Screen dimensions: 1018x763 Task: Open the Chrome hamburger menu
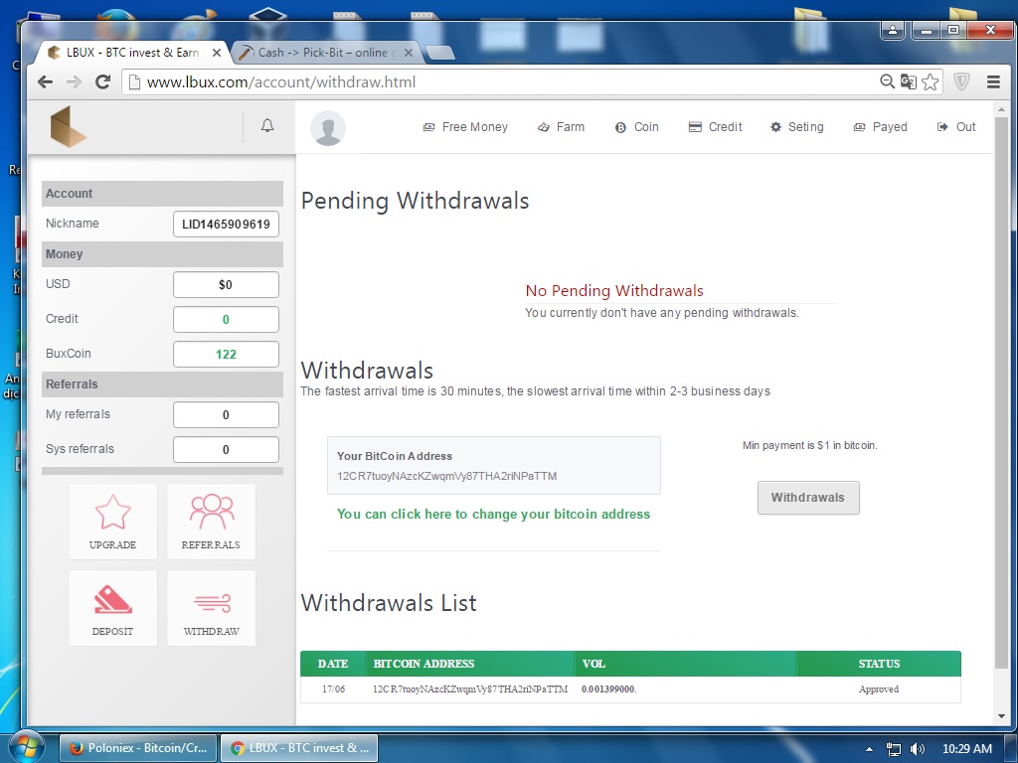click(x=993, y=81)
